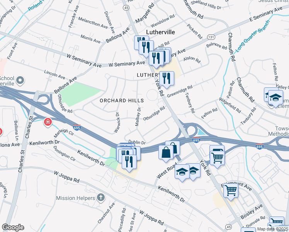Click the Mission Helpers place label
Image resolution: width=289 pixels, height=232 pixels.
[x=76, y=198]
